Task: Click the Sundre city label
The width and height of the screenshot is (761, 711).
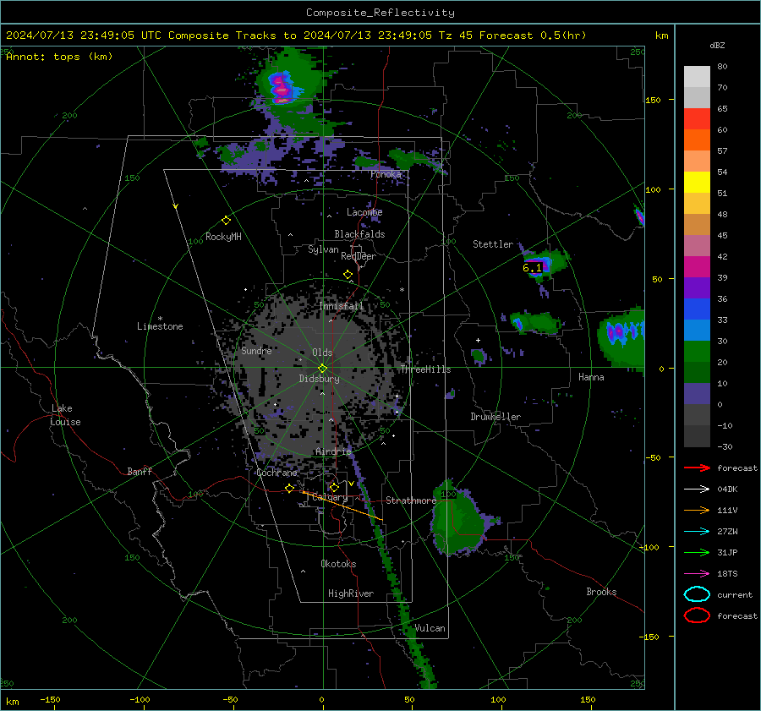Action: pyautogui.click(x=256, y=350)
